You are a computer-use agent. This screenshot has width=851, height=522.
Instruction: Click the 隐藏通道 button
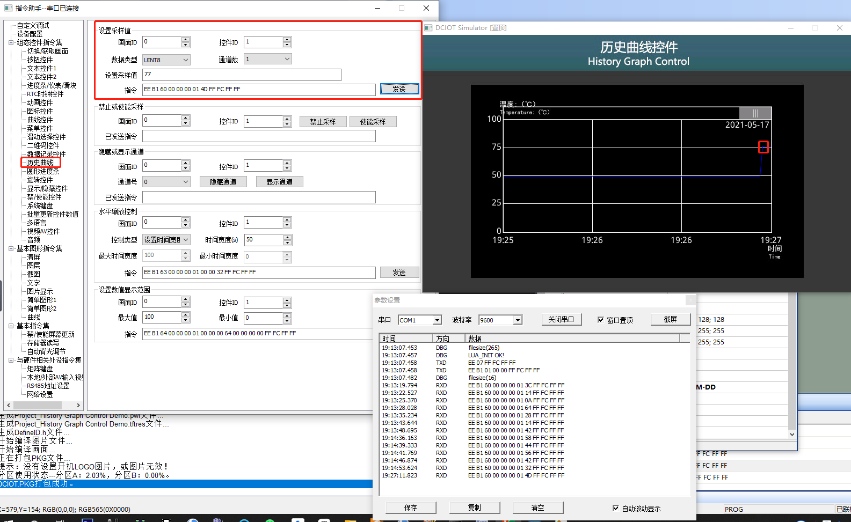click(x=223, y=182)
